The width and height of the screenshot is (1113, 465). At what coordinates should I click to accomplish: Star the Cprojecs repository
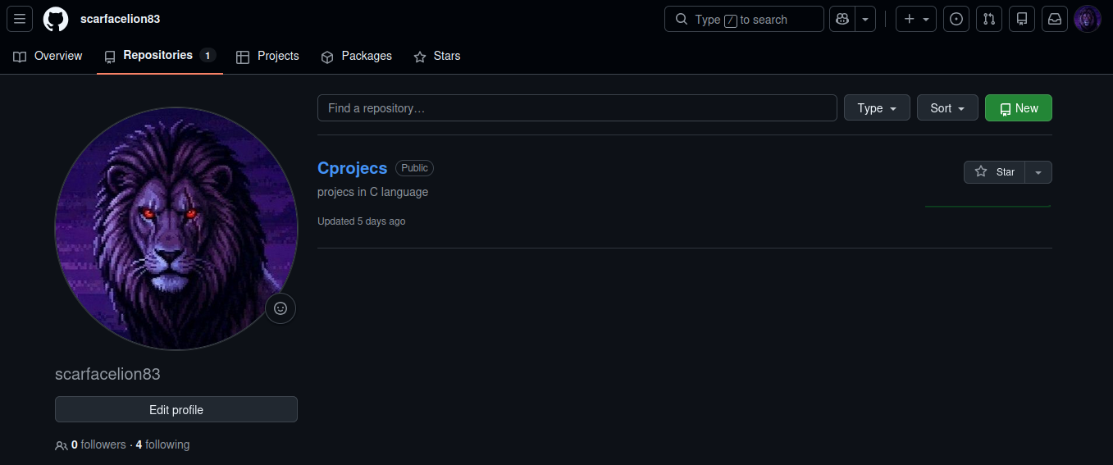pyautogui.click(x=994, y=172)
